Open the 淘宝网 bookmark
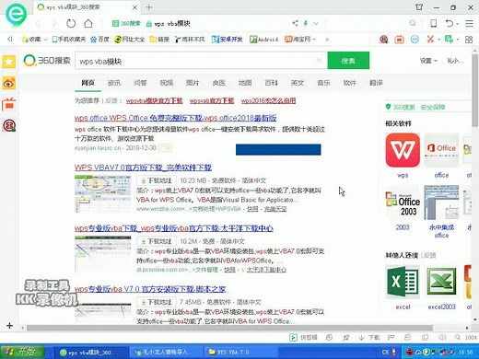Screen dimensions: 479x359 (x=298, y=40)
